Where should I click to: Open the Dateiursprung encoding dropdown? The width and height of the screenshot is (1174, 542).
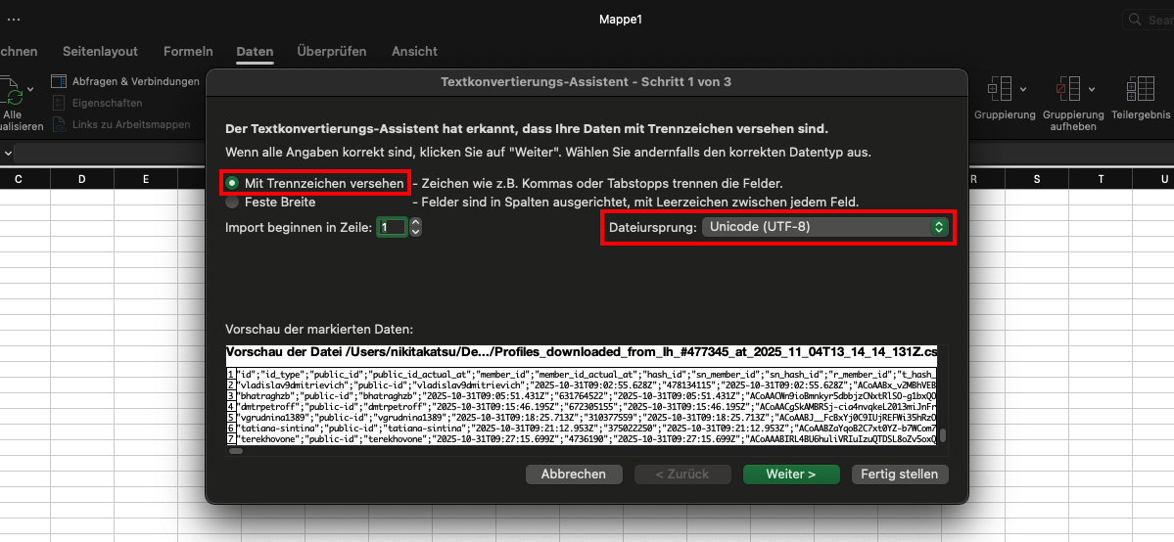(x=827, y=227)
